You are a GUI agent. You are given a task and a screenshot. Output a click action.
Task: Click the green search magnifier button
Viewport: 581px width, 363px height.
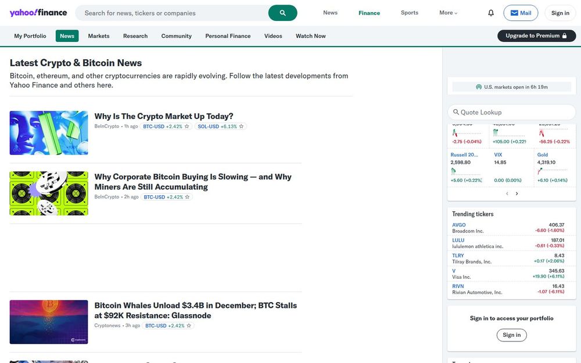click(x=282, y=13)
